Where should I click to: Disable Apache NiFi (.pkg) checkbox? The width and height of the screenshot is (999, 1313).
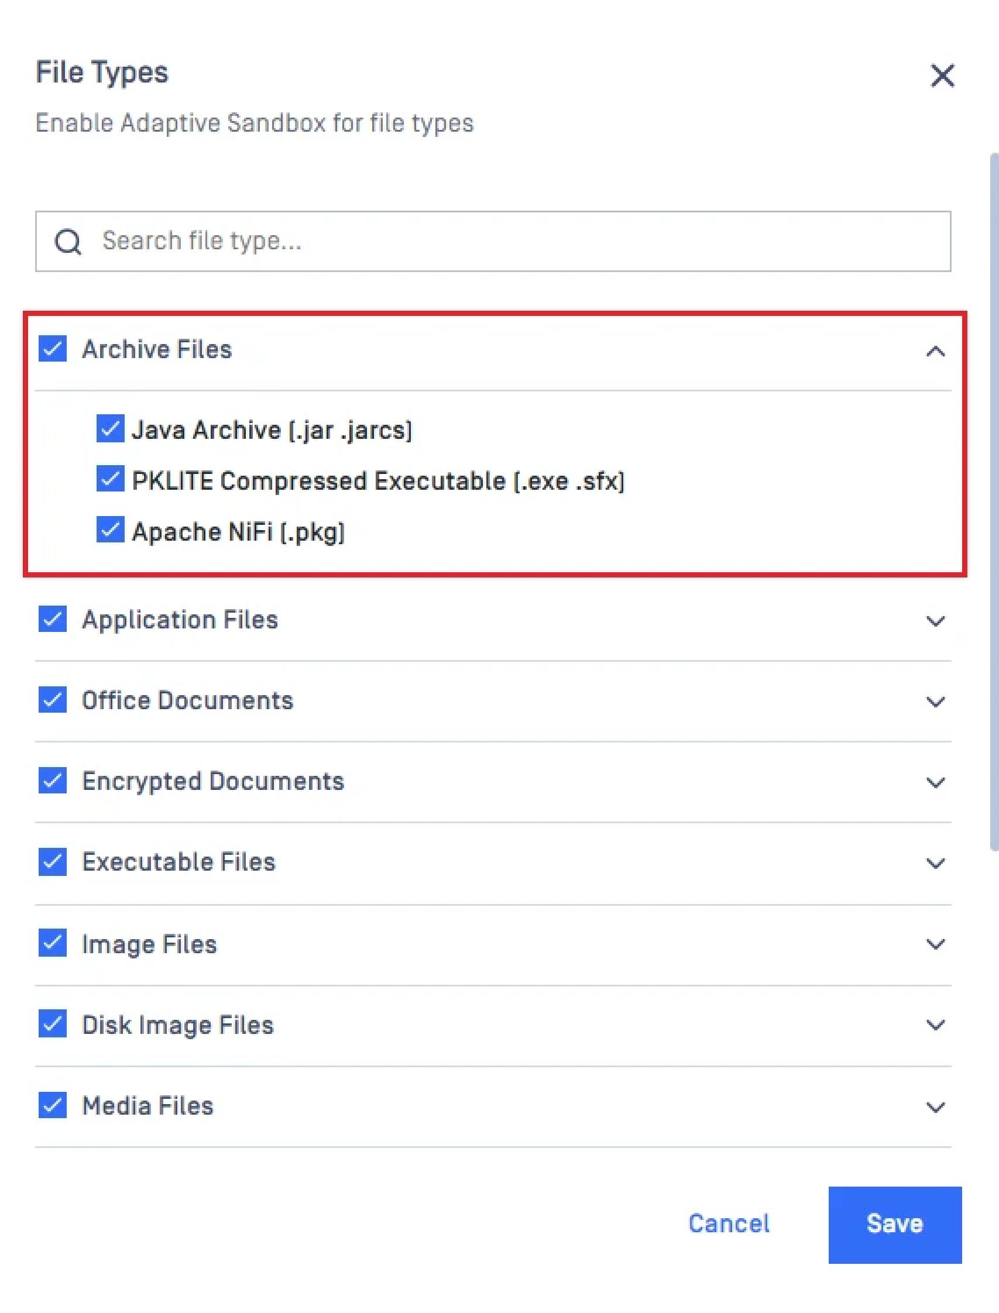110,530
